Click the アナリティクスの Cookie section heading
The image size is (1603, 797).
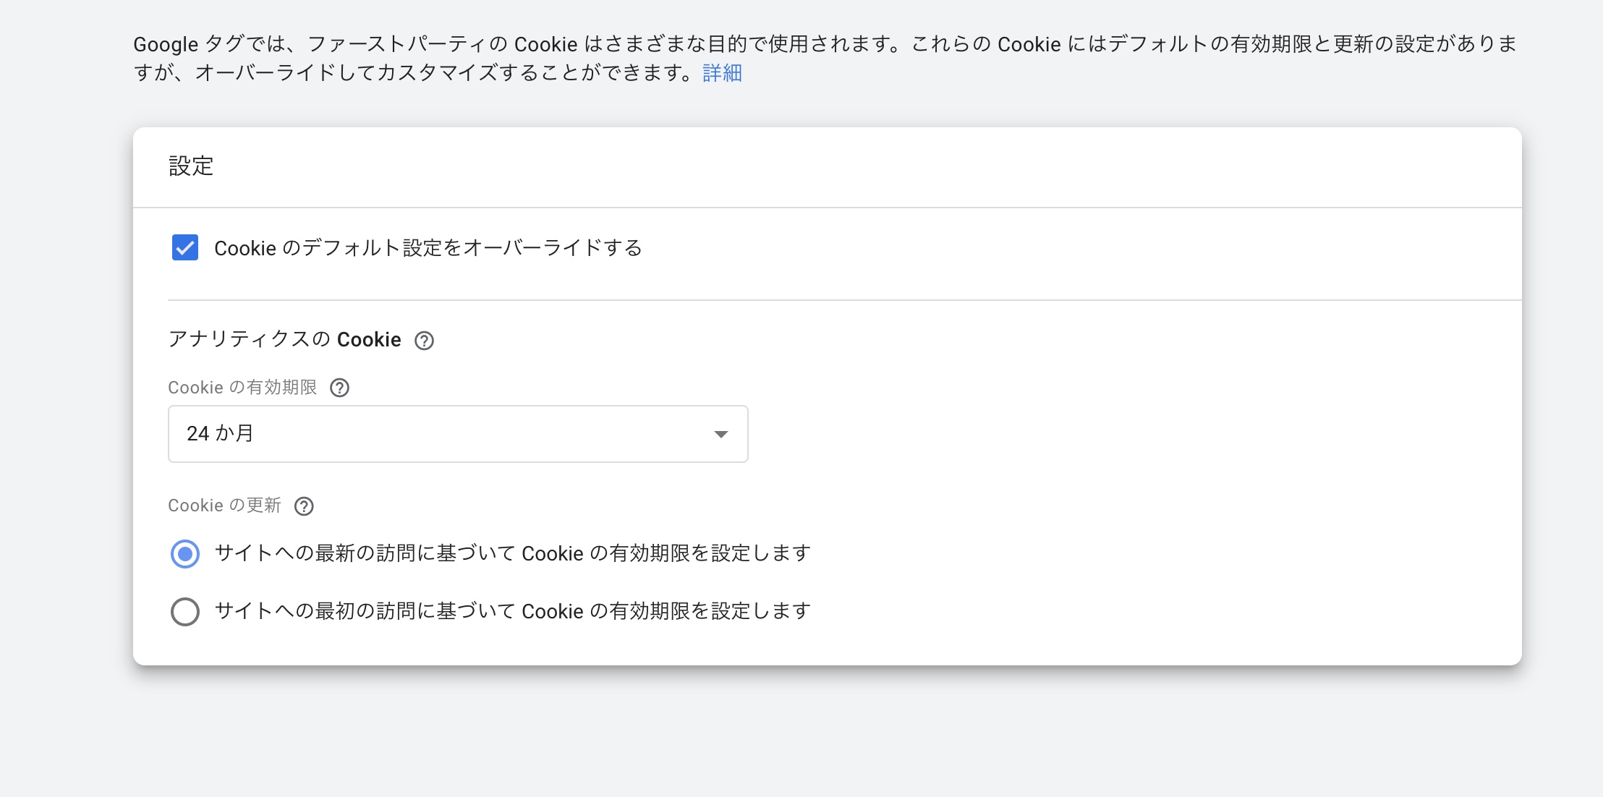[x=285, y=339]
